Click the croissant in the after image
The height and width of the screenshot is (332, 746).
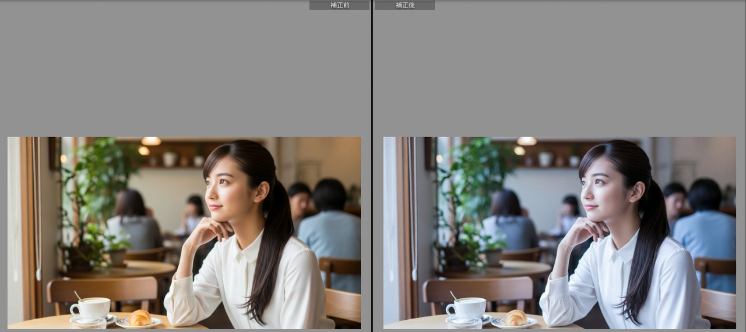tap(516, 317)
